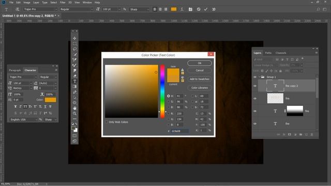The image size is (331, 186).
Task: Select the Lasso tool
Action: 74,49
